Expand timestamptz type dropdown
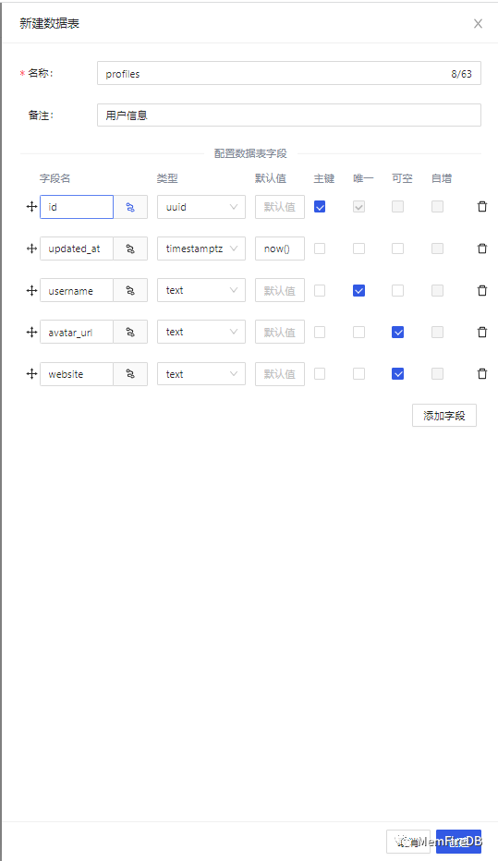 click(201, 249)
